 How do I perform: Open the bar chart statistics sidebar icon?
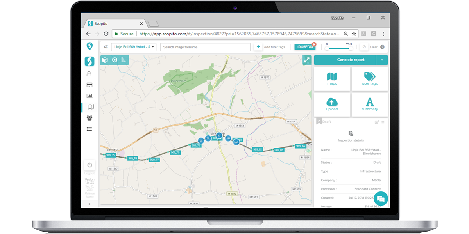click(x=90, y=96)
